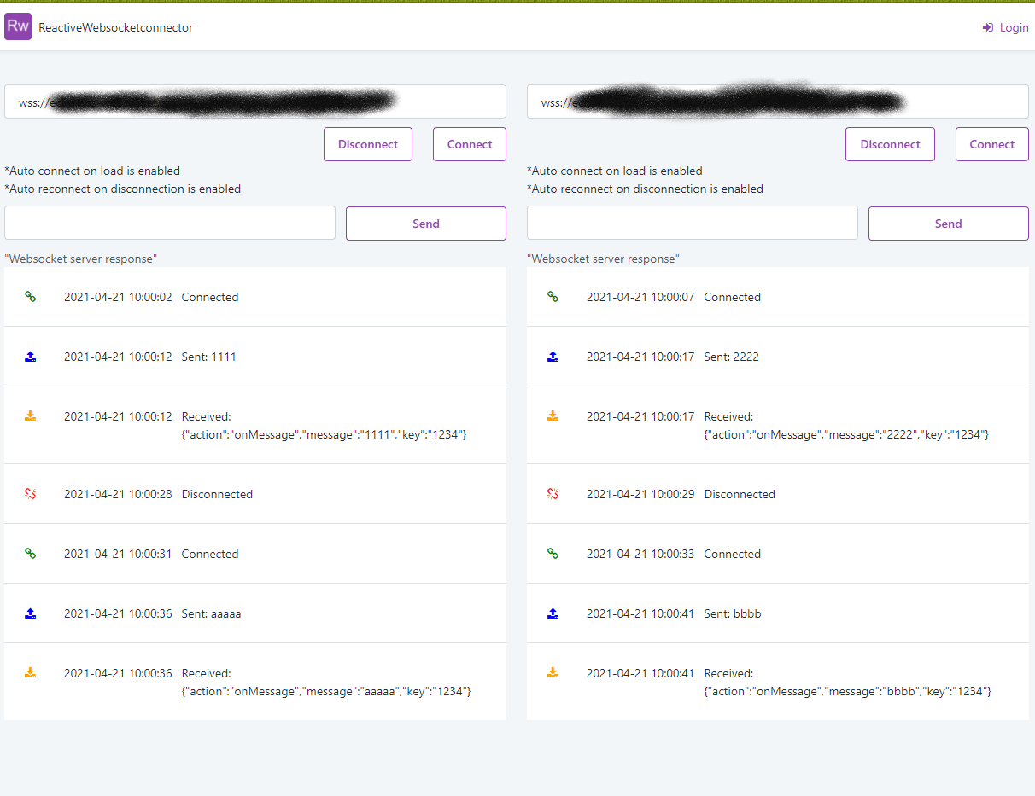
Task: Click the received JSON with message "2222"
Action: pos(847,434)
